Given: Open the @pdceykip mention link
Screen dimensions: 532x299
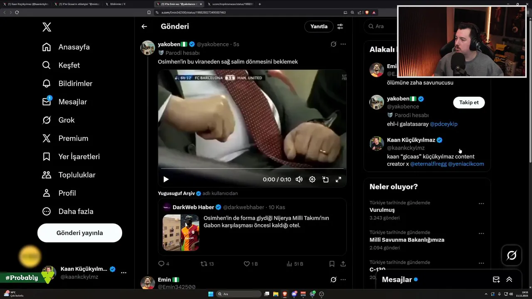Looking at the screenshot, I should (443, 124).
